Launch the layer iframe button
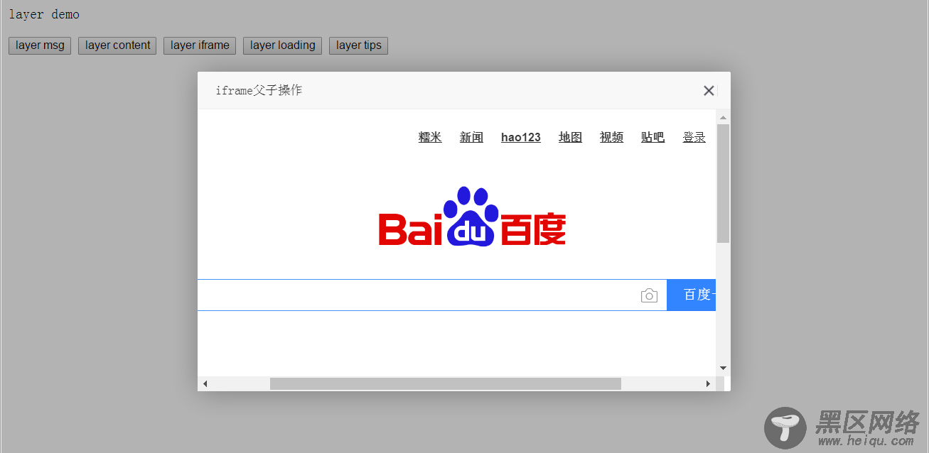This screenshot has height=453, width=929. [x=200, y=45]
